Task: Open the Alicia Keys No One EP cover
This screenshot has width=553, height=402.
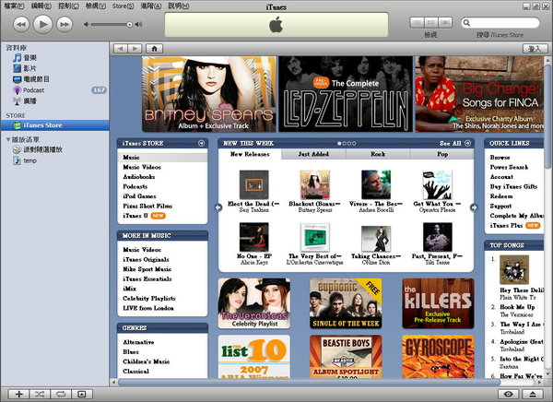Action: coord(254,237)
